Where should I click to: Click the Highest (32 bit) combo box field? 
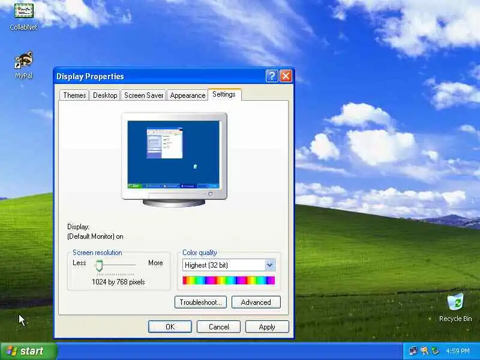click(229, 265)
